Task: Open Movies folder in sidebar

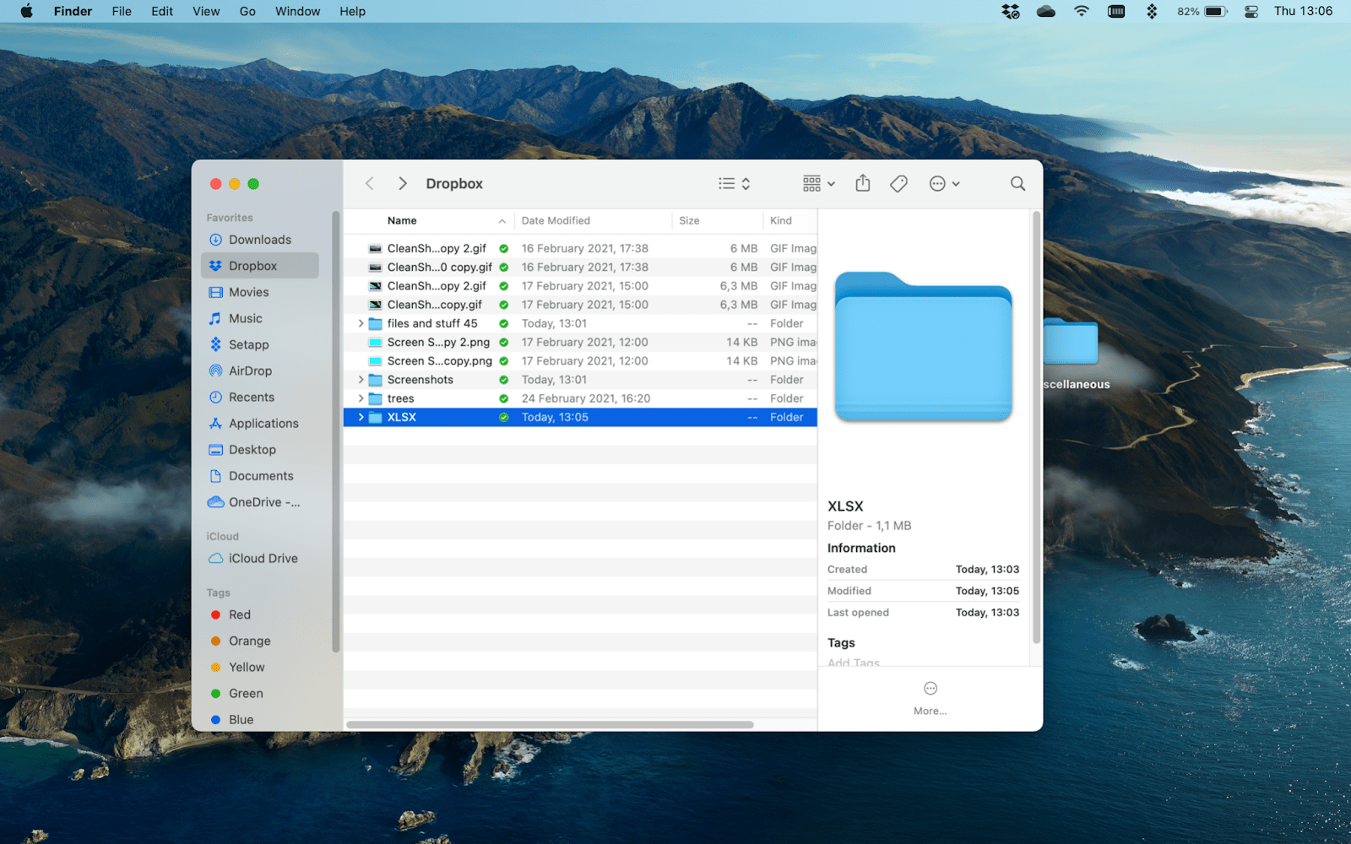Action: coord(260,292)
